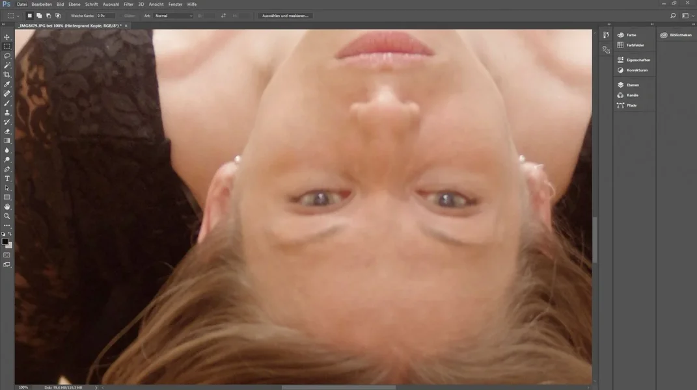Viewport: 697px width, 390px height.
Task: Toggle Quick Mask mode
Action: [x=7, y=255]
